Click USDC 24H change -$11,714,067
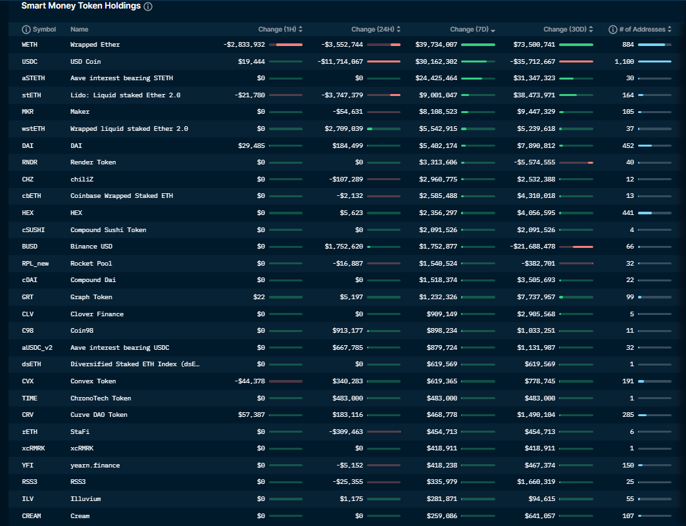This screenshot has height=526, width=686. pyautogui.click(x=341, y=62)
